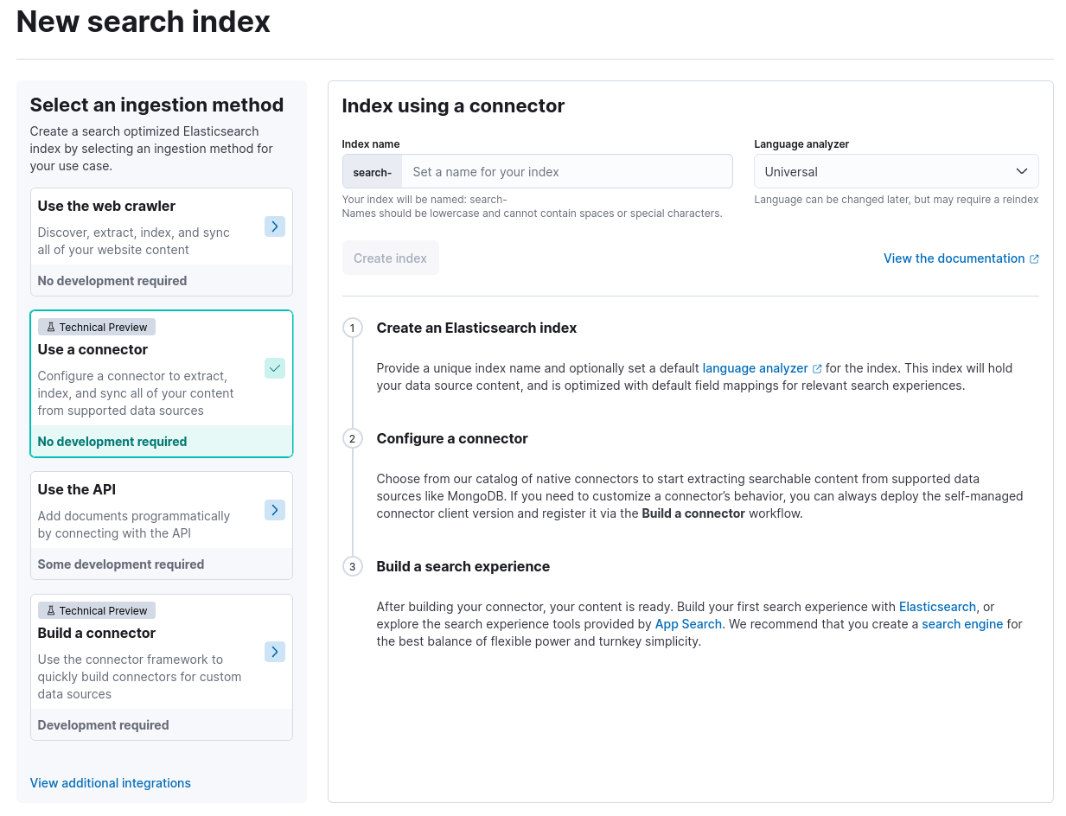Click the search- prefix label on index name
Viewport: 1066px width, 816px height.
pos(372,171)
